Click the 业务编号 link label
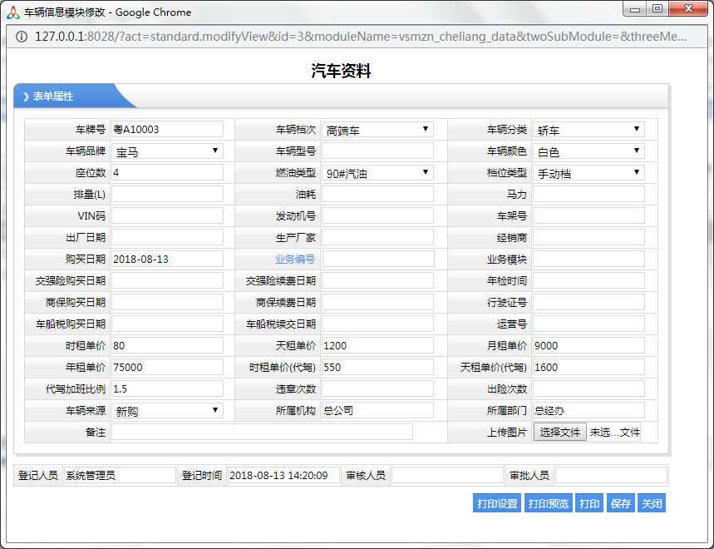Image resolution: width=714 pixels, height=549 pixels. click(295, 260)
